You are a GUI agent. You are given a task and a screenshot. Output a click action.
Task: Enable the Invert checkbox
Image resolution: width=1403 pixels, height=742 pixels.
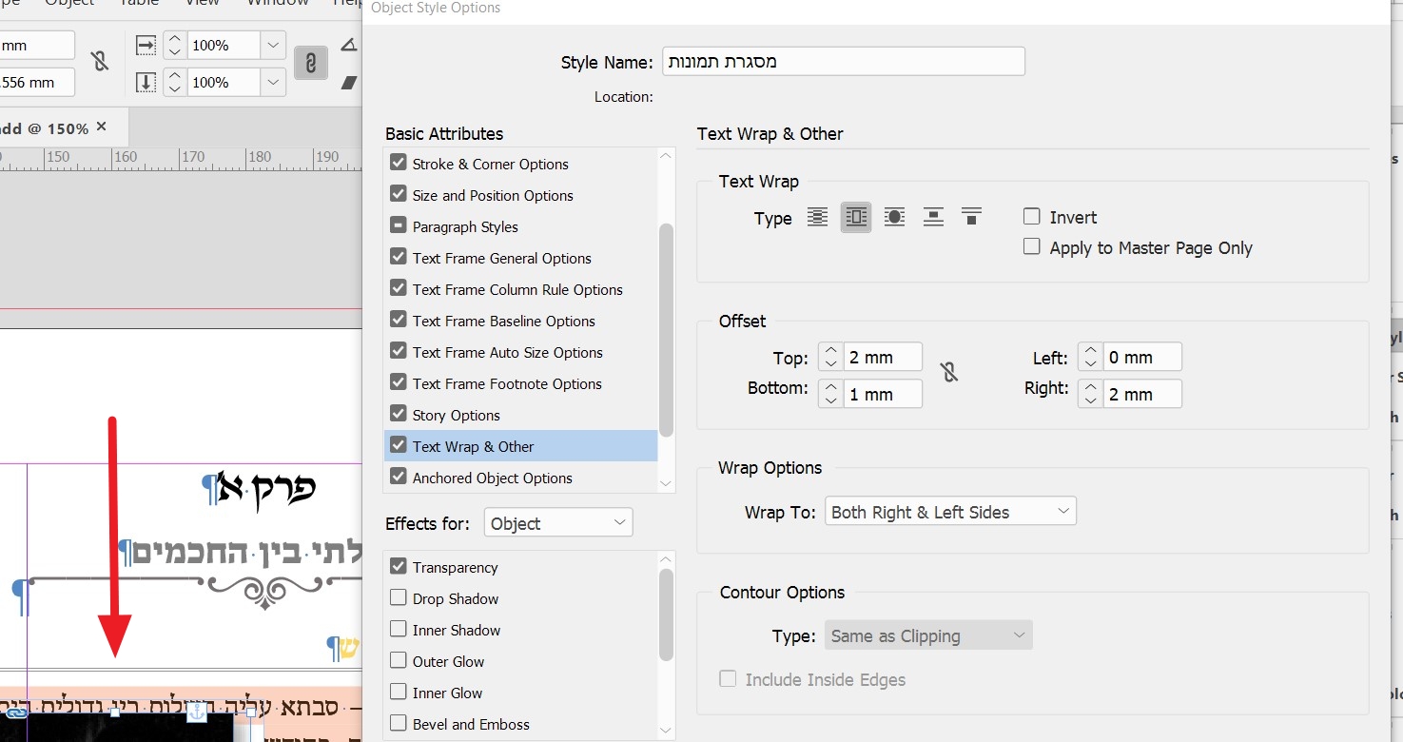[x=1032, y=217]
